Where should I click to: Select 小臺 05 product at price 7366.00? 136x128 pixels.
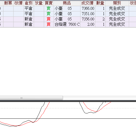click(x=67, y=8)
